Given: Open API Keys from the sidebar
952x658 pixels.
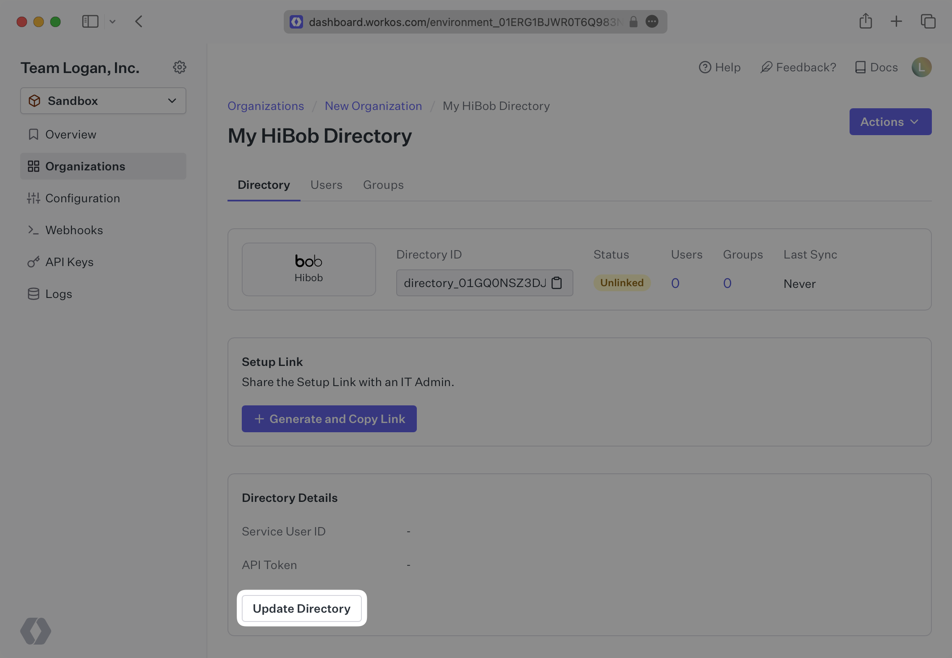Looking at the screenshot, I should (x=69, y=262).
